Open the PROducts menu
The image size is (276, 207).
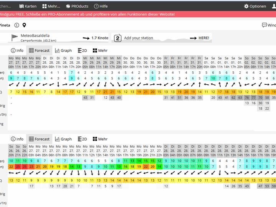(77, 6)
